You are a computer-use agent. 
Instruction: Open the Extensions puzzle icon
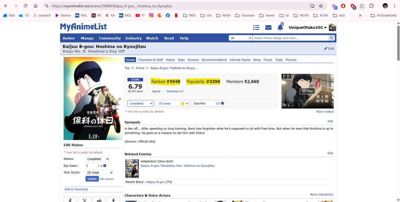pyautogui.click(x=372, y=6)
